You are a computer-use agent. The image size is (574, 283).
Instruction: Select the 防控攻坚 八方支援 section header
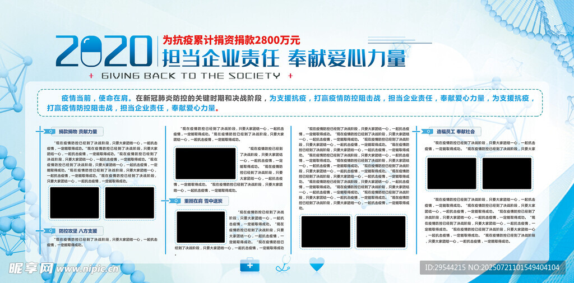coord(78,230)
